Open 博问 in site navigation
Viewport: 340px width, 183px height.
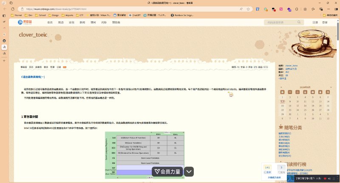pyautogui.click(x=93, y=23)
